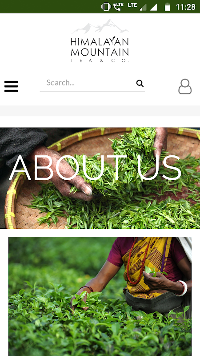
Task: Click the gray divider bar below search
Action: [100, 111]
